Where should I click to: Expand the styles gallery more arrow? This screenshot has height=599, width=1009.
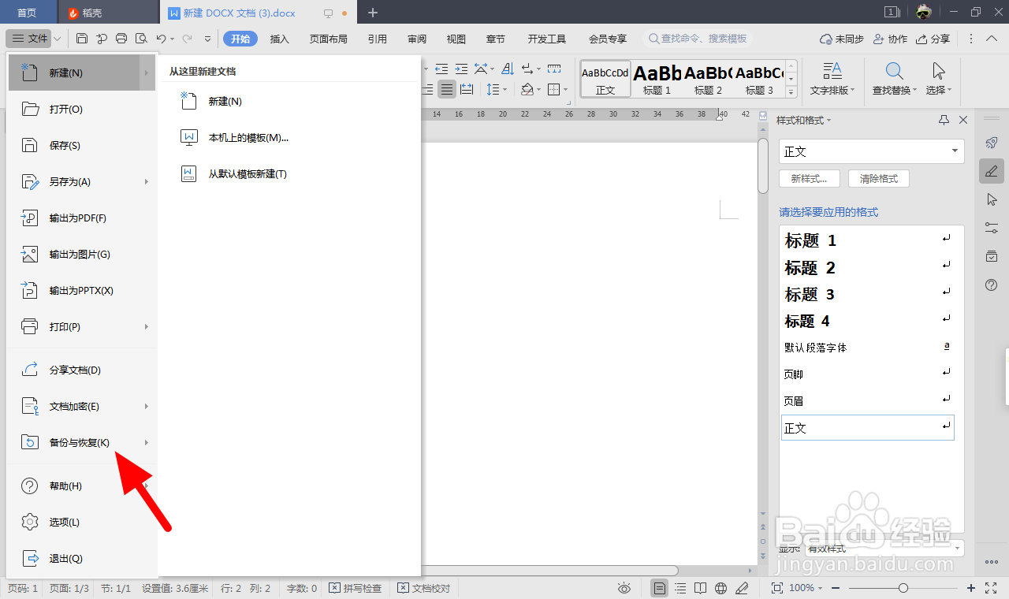click(x=791, y=92)
